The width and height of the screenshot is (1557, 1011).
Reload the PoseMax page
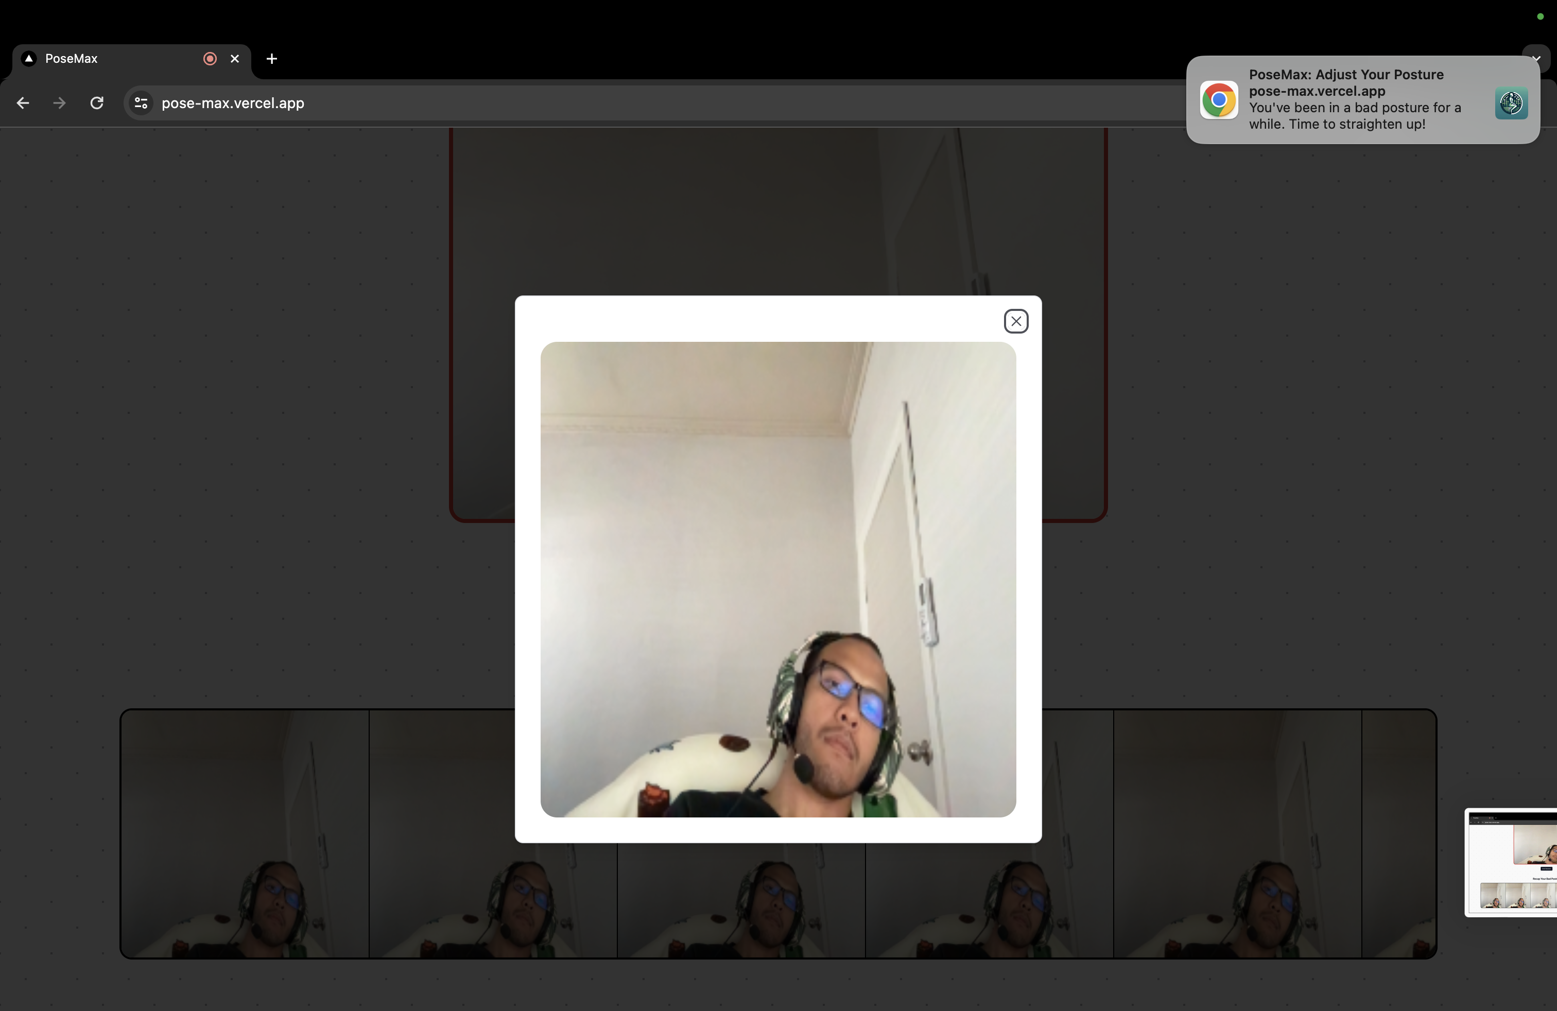pos(97,103)
